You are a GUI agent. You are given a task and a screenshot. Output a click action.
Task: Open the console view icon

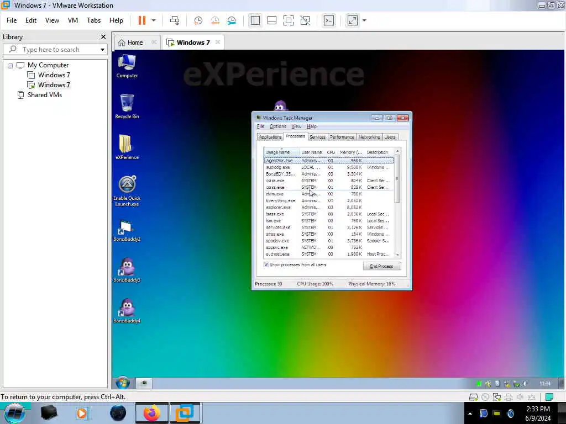[x=328, y=20]
